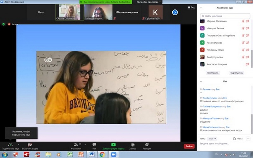
Task: Click the Файл attach file icon in chat
Action: pyautogui.click(x=235, y=139)
